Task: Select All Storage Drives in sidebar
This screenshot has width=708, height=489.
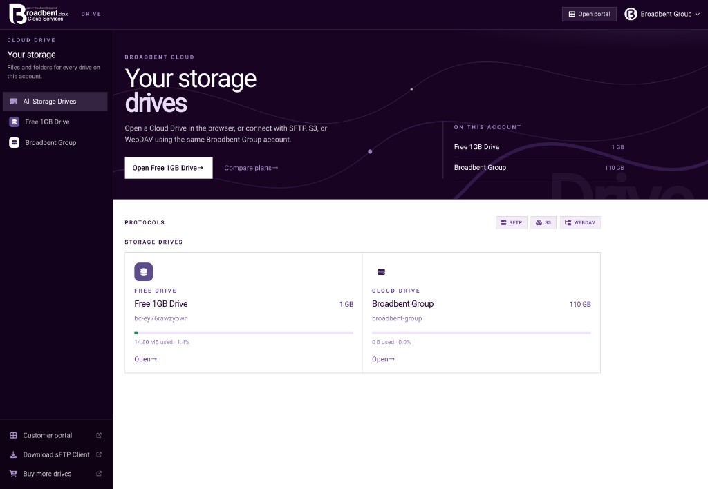Action: (x=55, y=102)
